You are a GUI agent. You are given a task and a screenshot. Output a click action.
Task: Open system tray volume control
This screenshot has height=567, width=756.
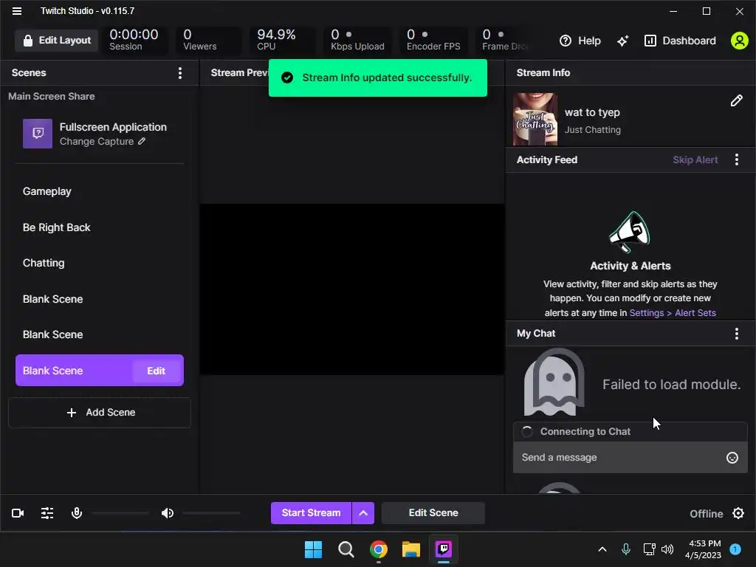[x=667, y=549]
